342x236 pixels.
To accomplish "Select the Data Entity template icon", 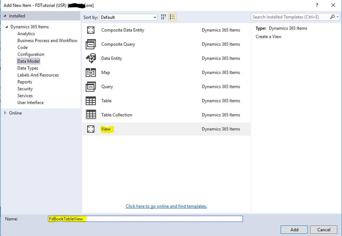I will pyautogui.click(x=91, y=58).
